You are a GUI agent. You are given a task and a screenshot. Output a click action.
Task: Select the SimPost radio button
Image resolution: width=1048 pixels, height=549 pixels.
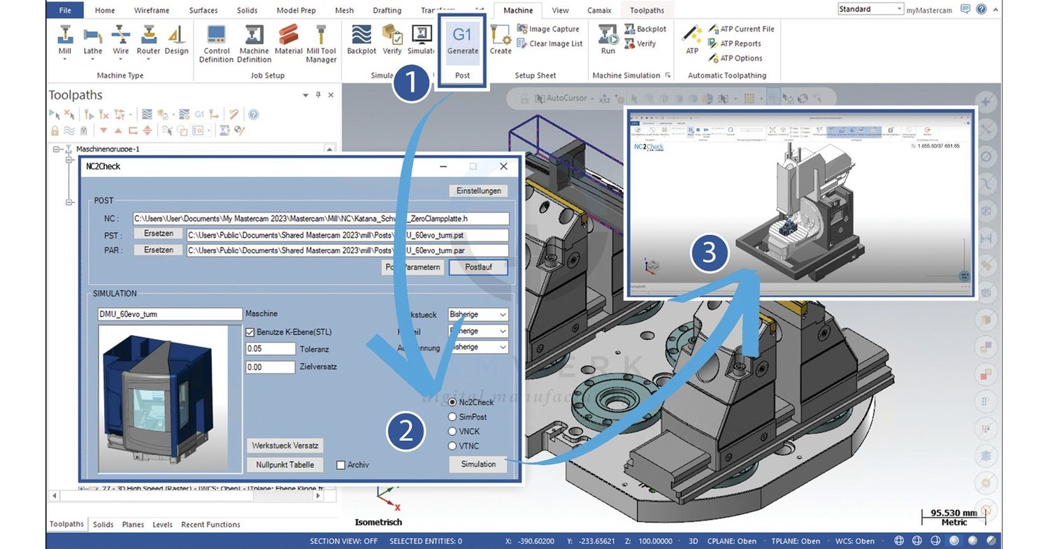452,417
